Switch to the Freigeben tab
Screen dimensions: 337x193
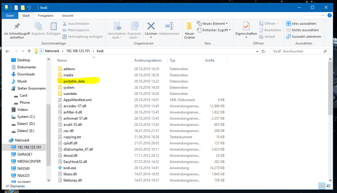(45, 16)
